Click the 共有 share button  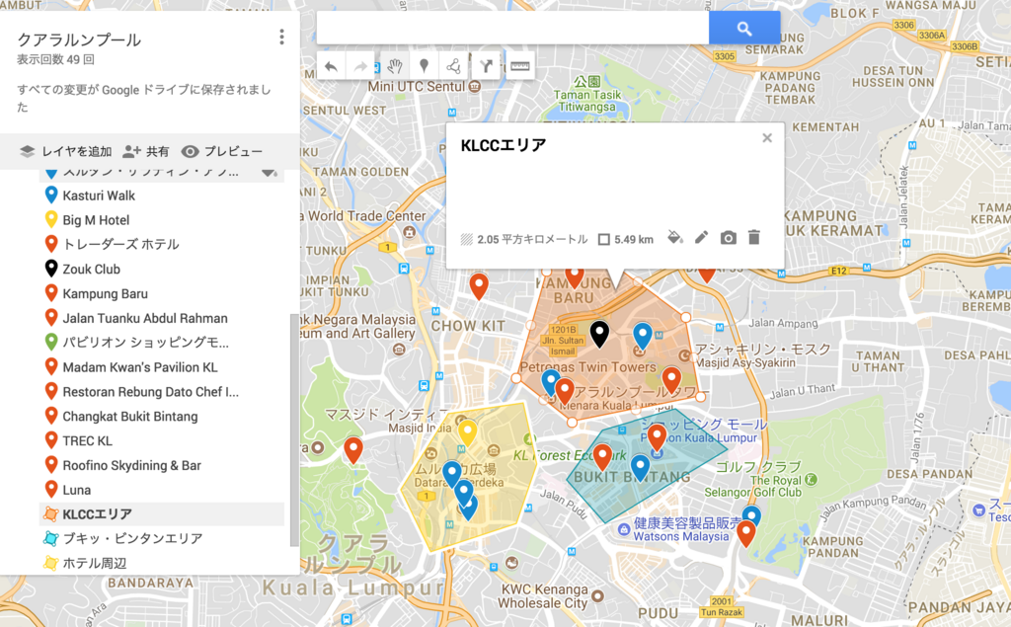click(x=146, y=152)
